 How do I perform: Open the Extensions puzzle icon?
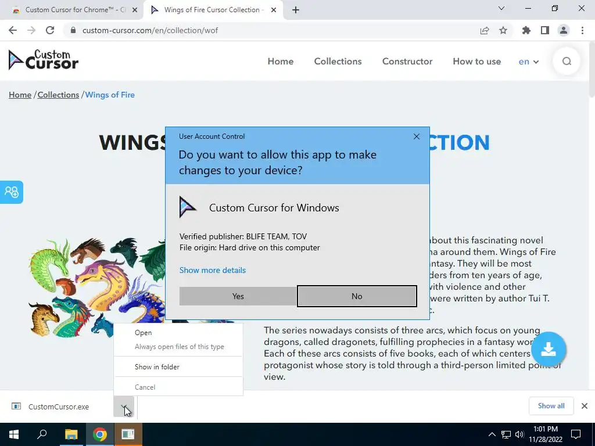[526, 30]
